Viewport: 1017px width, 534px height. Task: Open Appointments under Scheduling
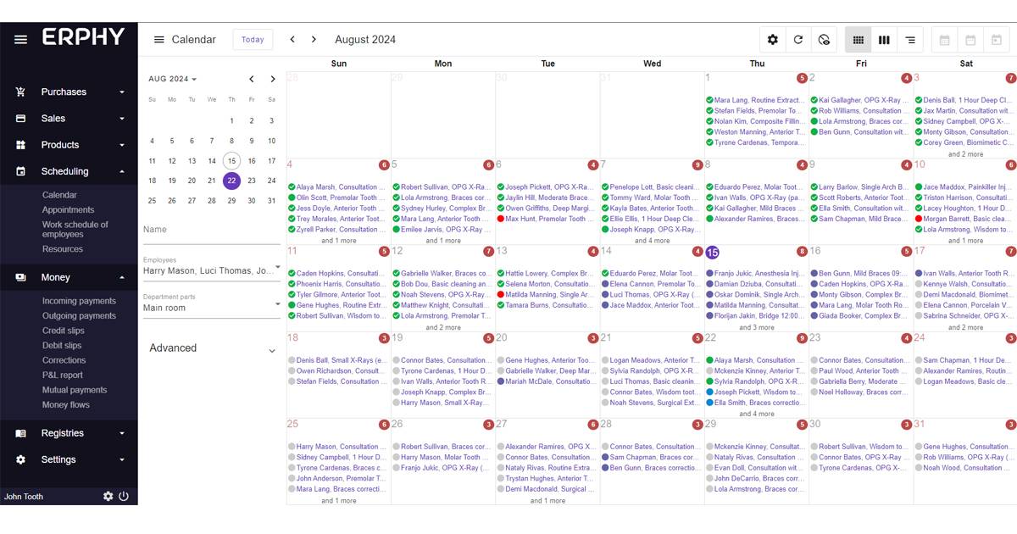point(68,209)
